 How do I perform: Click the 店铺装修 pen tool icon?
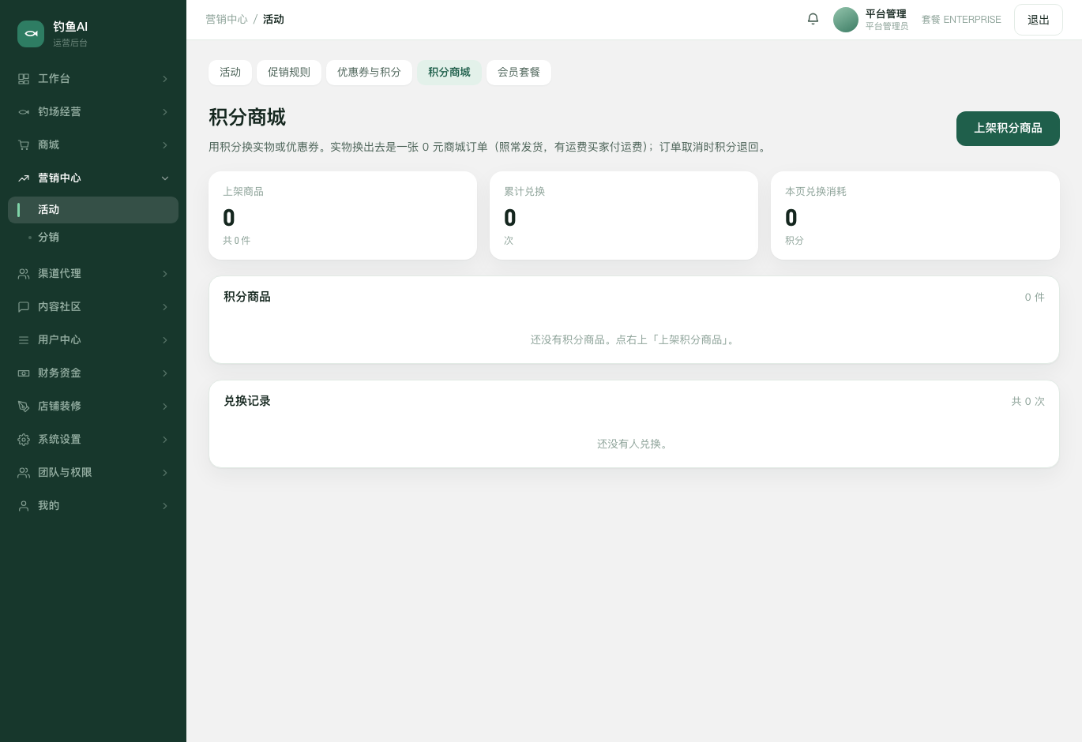point(24,407)
